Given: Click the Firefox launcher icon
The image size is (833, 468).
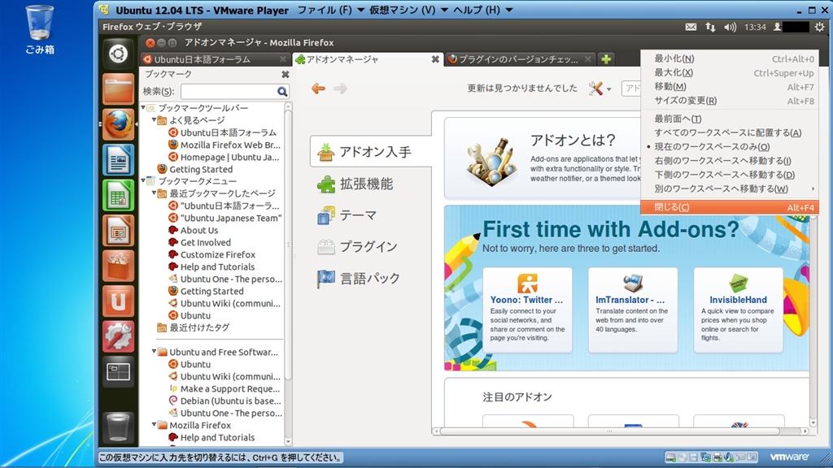Looking at the screenshot, I should click(118, 124).
